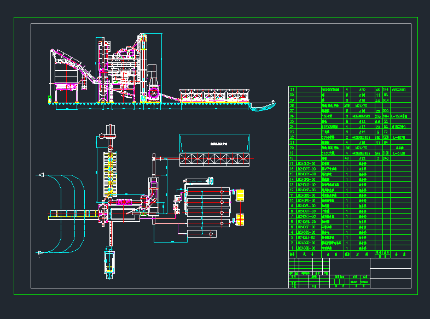Select the row of feed bins in elevation view
Screen dimensions: 430x319
pyautogui.click(x=214, y=96)
